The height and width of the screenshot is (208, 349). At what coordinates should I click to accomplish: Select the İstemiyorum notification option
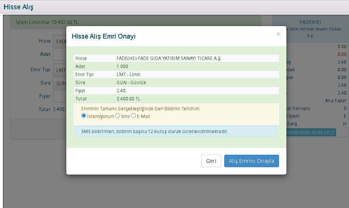(x=84, y=116)
